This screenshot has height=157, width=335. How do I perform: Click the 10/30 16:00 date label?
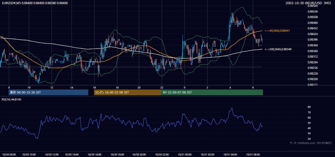pos(94,155)
